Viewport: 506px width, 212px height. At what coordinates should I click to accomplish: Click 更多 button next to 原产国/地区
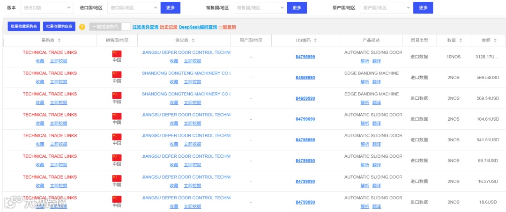coord(423,8)
